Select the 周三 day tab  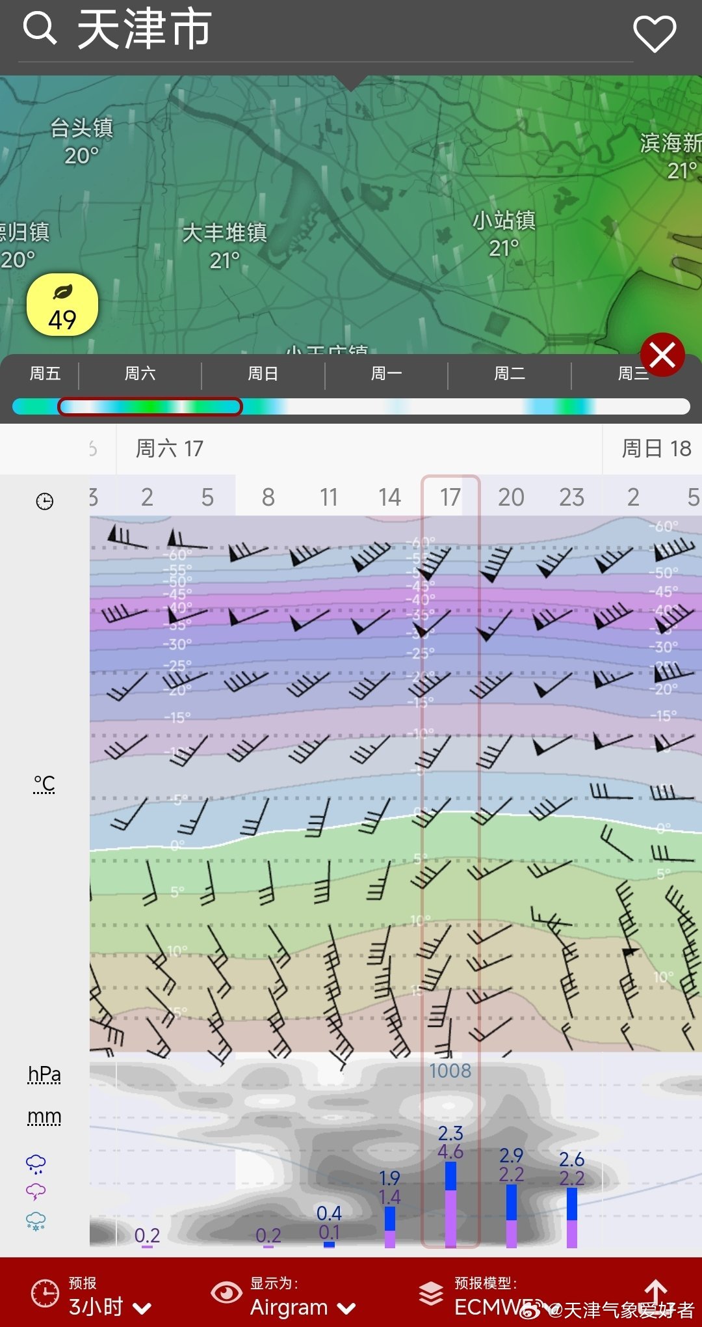pos(632,374)
